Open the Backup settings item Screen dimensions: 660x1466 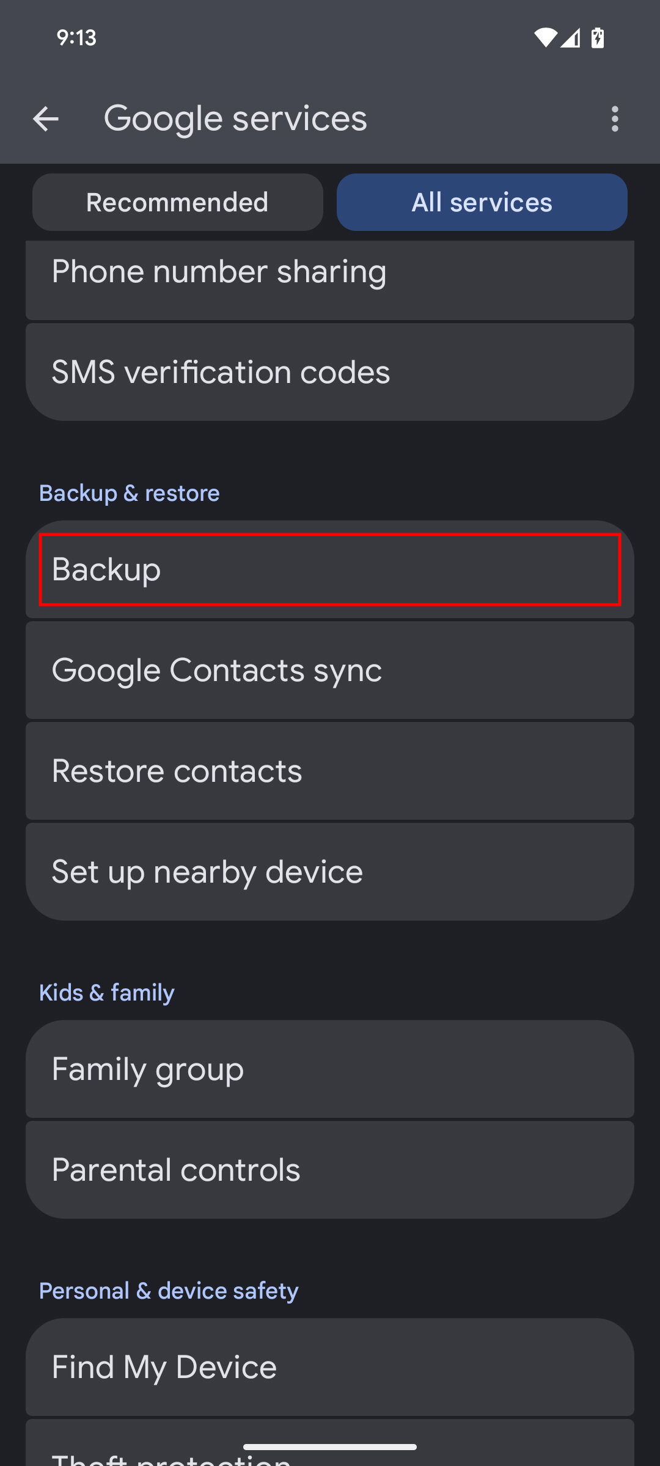click(x=330, y=569)
